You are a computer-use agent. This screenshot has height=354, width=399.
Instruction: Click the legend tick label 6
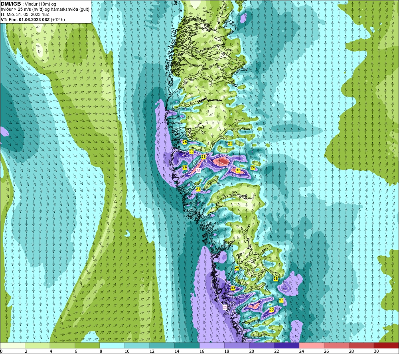pos(76,352)
